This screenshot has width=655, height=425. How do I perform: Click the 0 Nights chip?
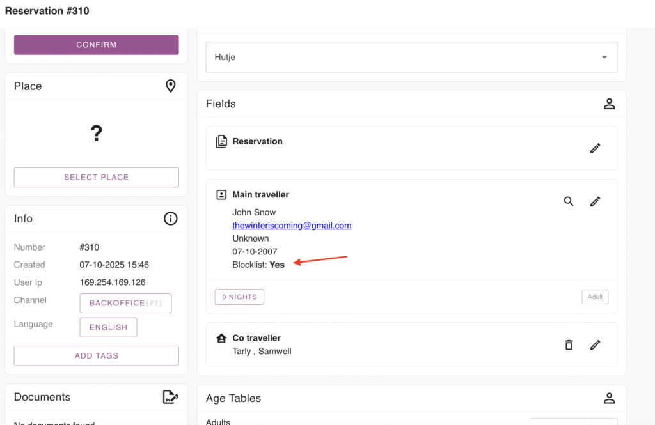pos(239,297)
